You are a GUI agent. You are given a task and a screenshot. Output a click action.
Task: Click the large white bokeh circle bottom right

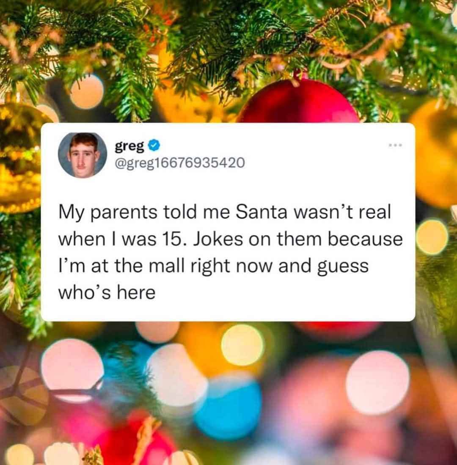coord(377,382)
